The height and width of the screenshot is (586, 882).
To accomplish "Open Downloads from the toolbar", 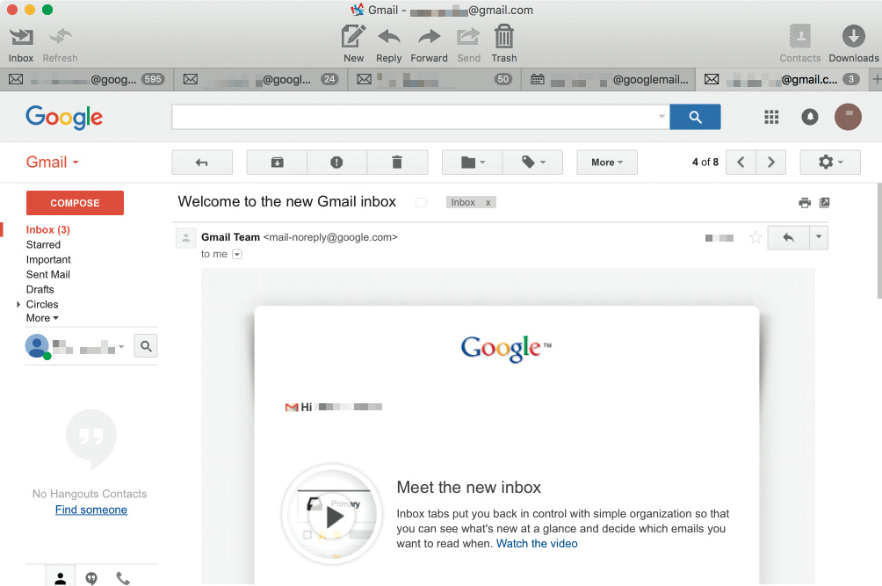I will pyautogui.click(x=853, y=43).
